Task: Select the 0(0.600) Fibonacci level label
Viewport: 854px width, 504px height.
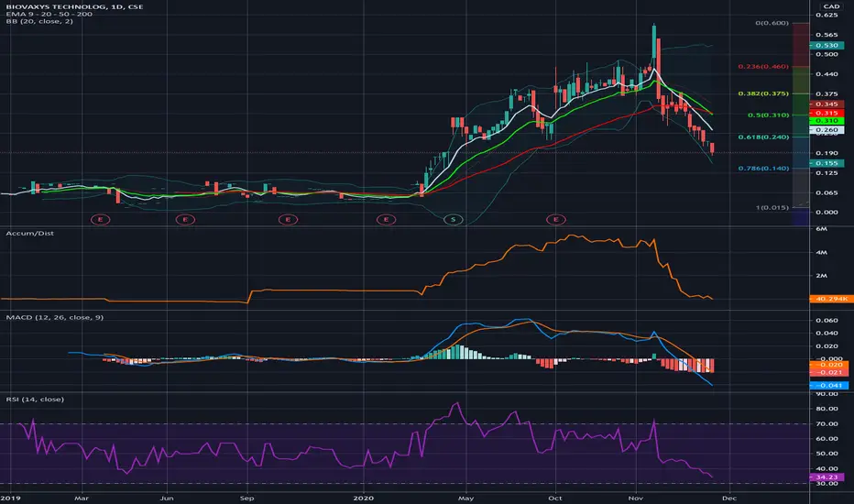Action: coord(772,23)
